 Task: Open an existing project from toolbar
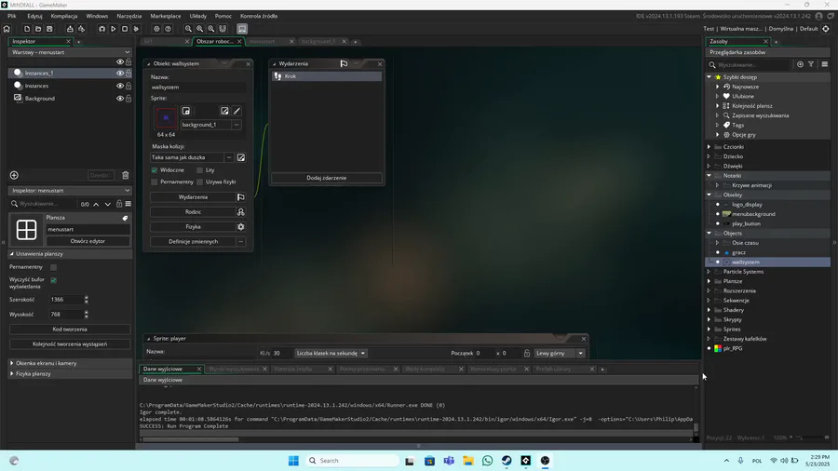(x=38, y=29)
